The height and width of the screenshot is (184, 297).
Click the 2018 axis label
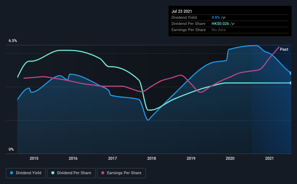[152, 158]
